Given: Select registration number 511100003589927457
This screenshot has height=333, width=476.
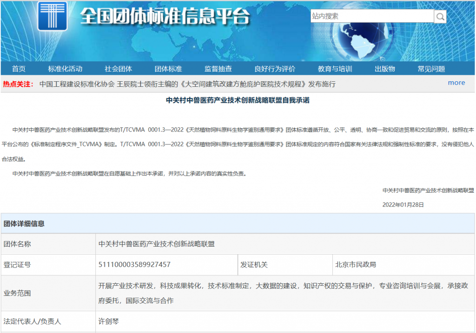Looking at the screenshot, I should [x=134, y=265].
